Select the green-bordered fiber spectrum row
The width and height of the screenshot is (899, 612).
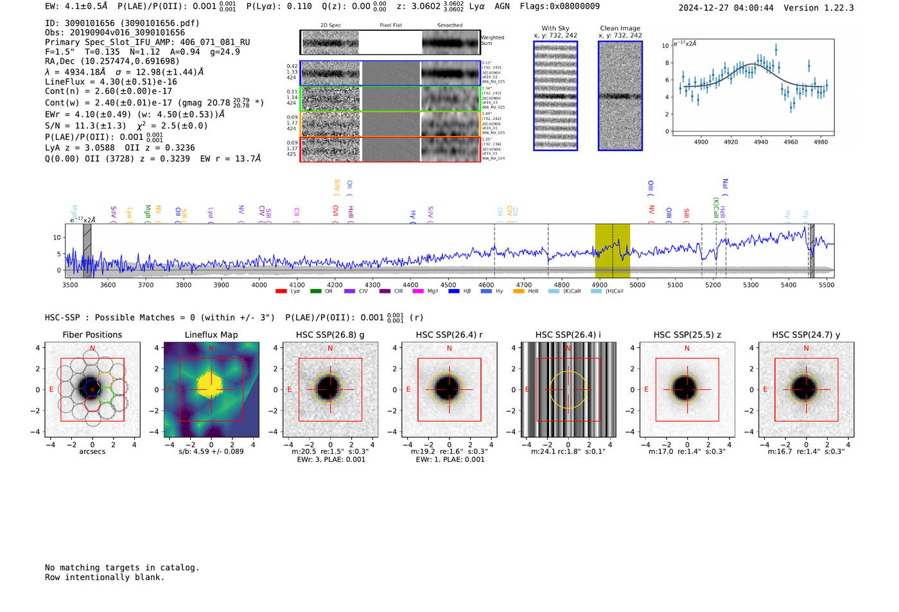[390, 99]
